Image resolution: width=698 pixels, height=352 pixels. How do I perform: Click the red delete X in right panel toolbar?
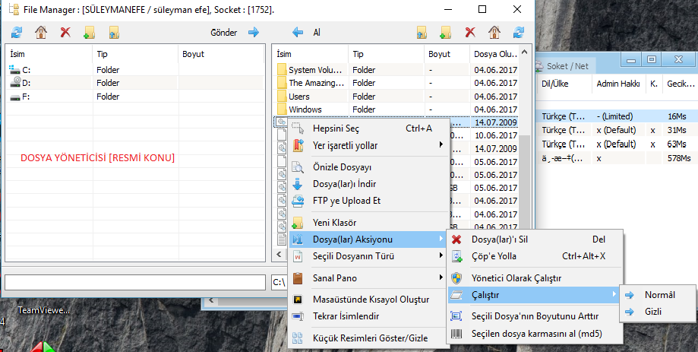[470, 32]
